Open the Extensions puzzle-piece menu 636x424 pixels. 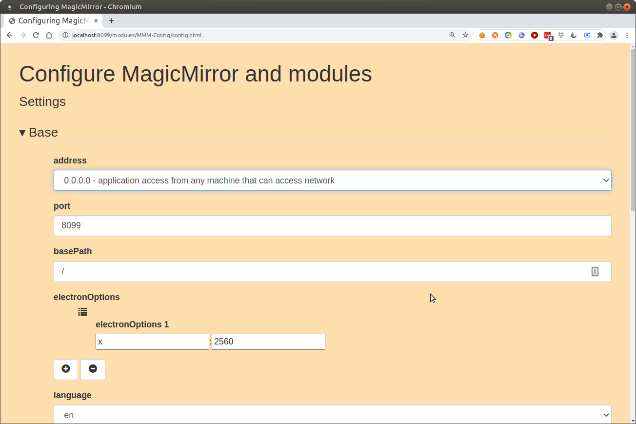(600, 35)
